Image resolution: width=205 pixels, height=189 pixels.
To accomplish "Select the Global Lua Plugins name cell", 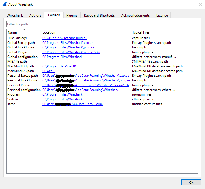I will [21, 47].
